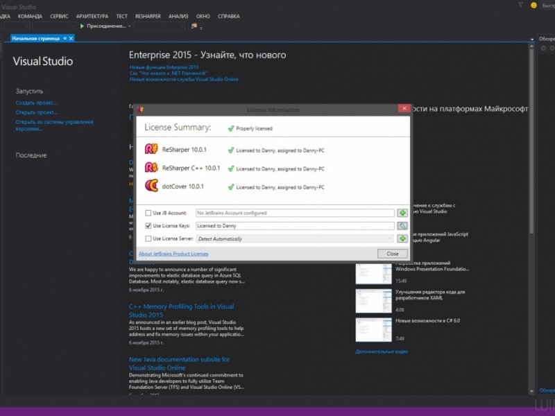Enable the Use JB Account checkbox
Image resolution: width=555 pixels, height=416 pixels.
pos(148,213)
